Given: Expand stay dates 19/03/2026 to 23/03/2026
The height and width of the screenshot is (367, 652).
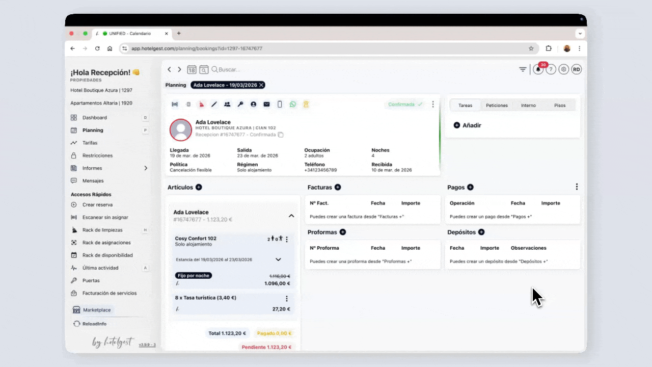Looking at the screenshot, I should pyautogui.click(x=278, y=259).
